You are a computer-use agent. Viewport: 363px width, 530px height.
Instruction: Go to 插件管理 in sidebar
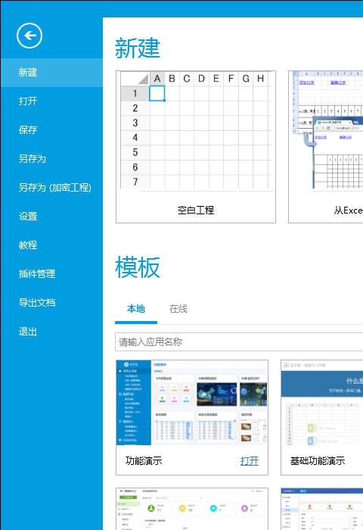(x=51, y=274)
